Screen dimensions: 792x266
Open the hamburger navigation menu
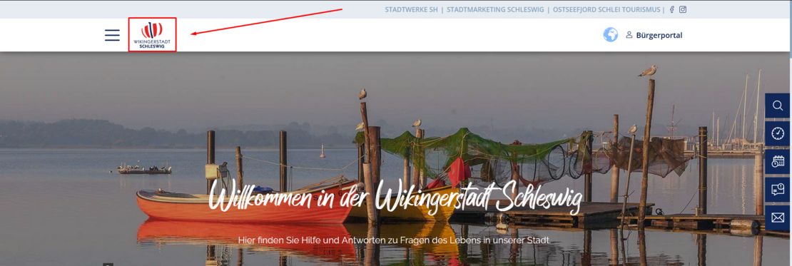(x=112, y=35)
